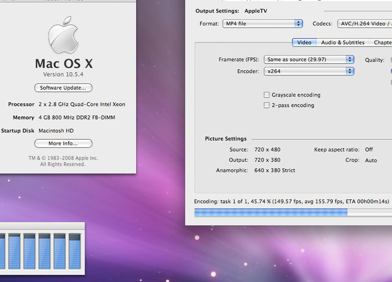Open the Format MP4 file dropdown
The width and height of the screenshot is (392, 282).
(263, 24)
